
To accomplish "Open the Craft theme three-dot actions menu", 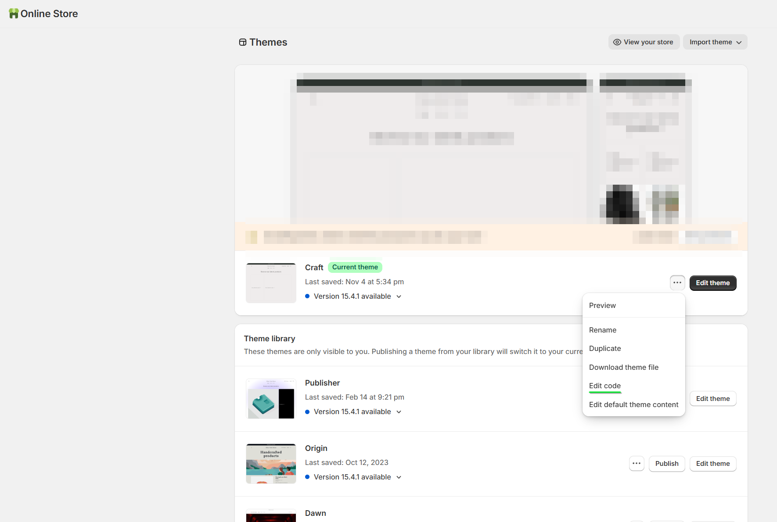I will [677, 283].
